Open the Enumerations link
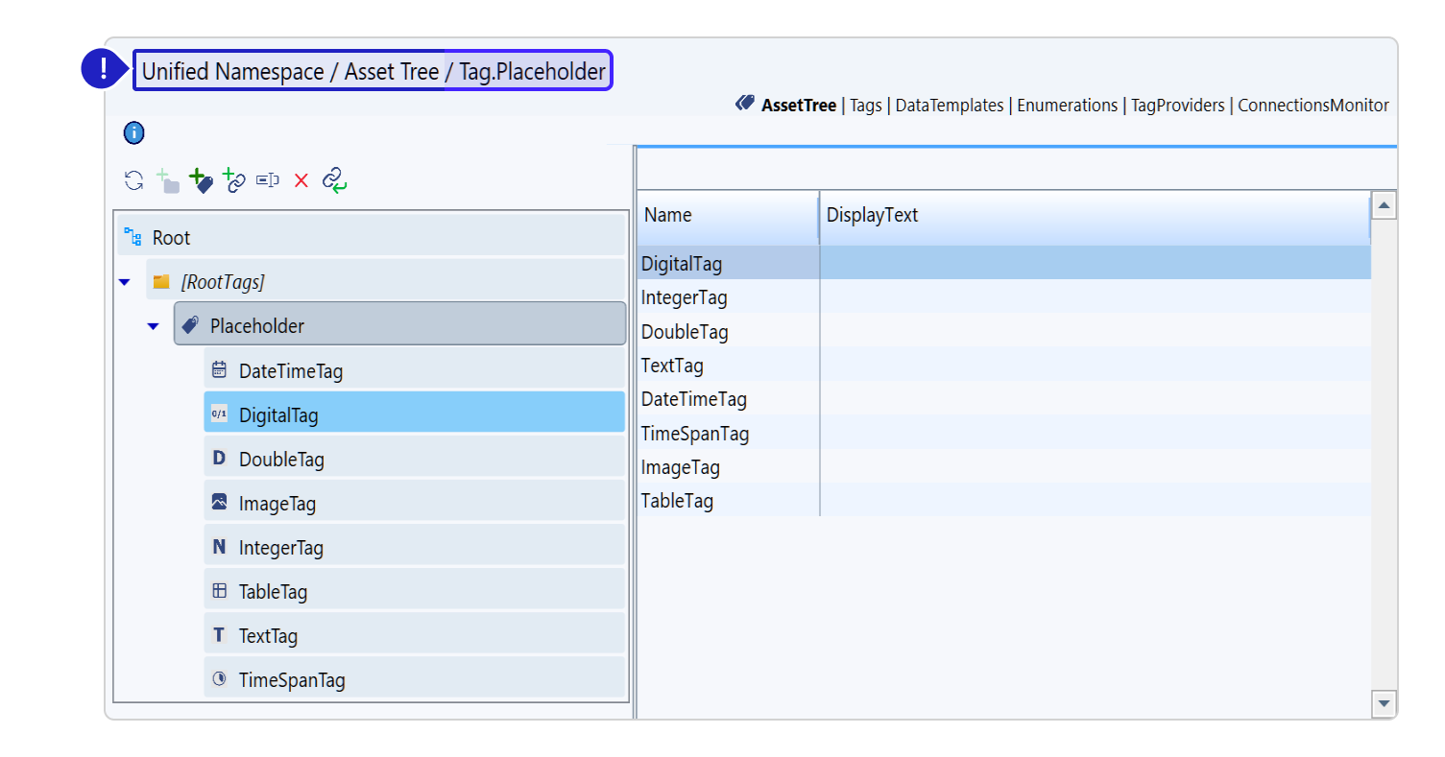Screen dimensions: 1445x757 [1067, 106]
